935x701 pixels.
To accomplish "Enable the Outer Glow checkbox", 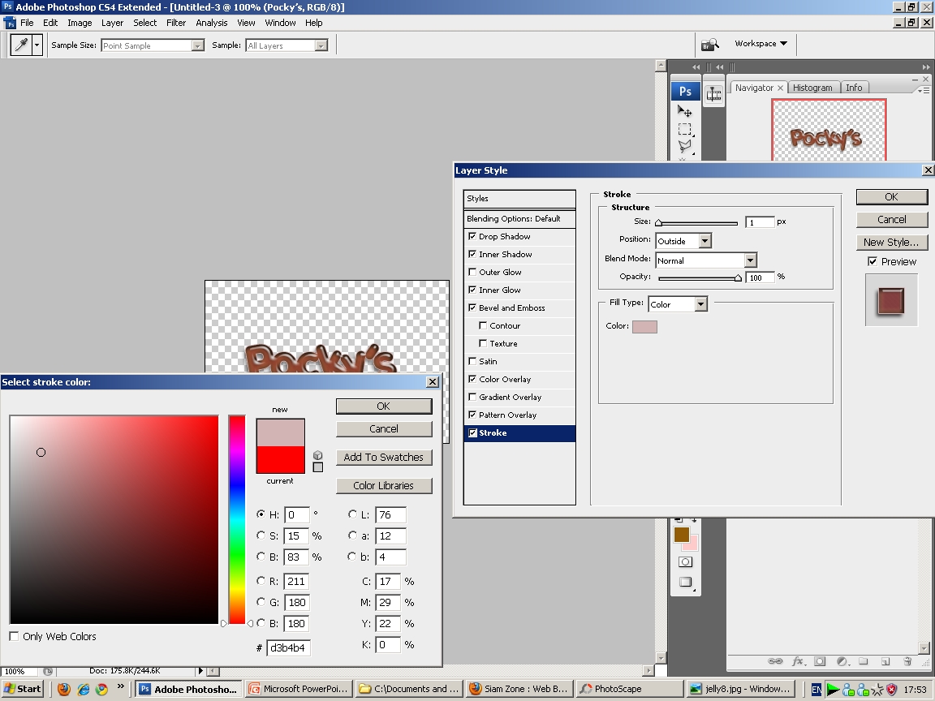I will (x=472, y=272).
